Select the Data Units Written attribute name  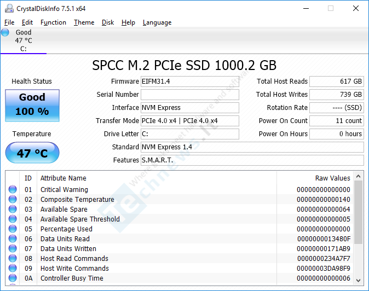pos(68,249)
